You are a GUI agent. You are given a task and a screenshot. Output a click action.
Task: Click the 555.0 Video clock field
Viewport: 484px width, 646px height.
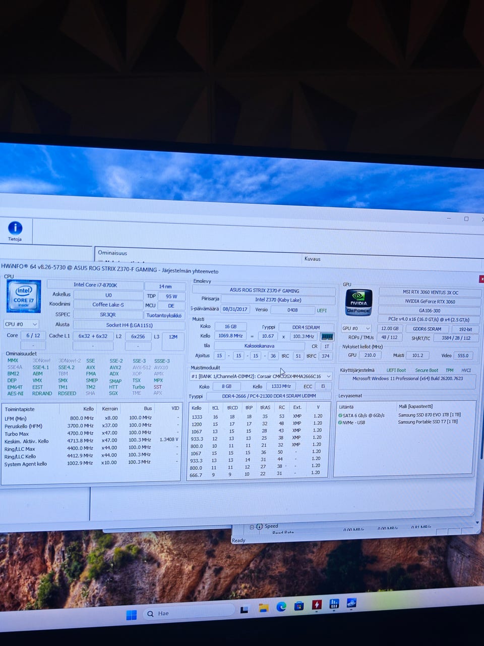tap(463, 355)
